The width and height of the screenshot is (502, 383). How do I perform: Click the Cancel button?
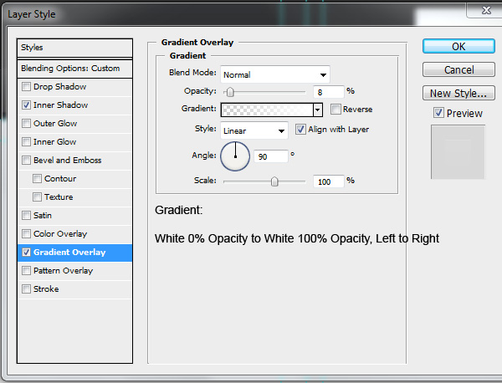tap(458, 69)
